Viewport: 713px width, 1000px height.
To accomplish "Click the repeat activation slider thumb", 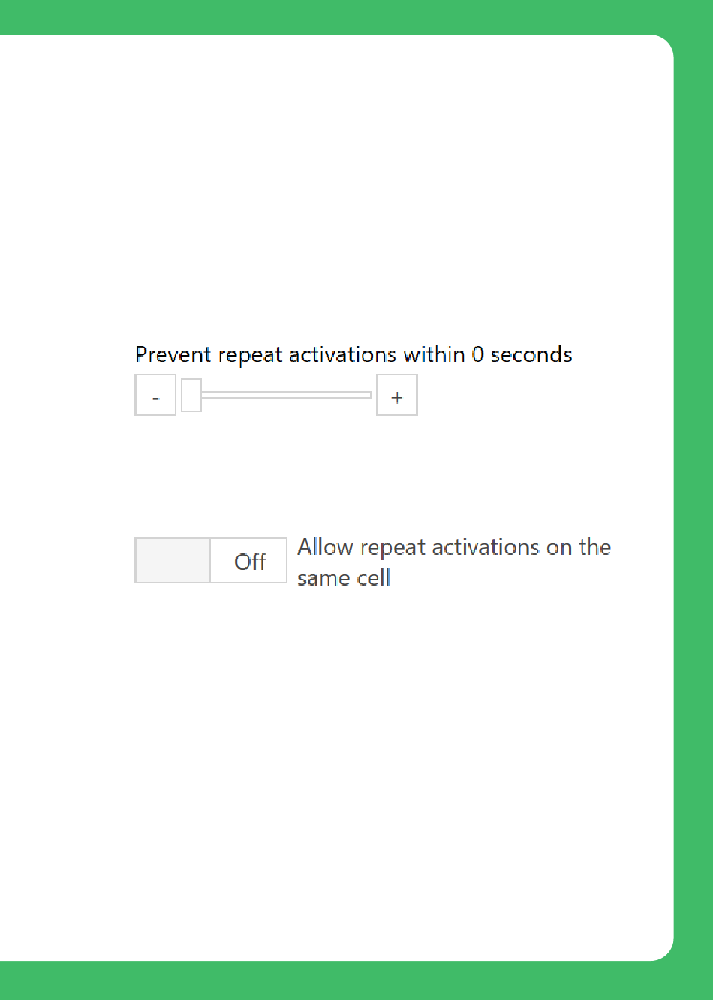I will point(191,395).
